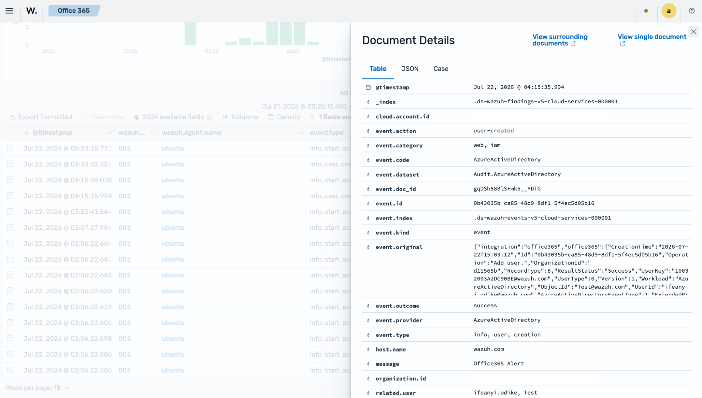Click ubuntu agent in 02:06:22.585 row
702x398 pixels.
[x=173, y=370]
